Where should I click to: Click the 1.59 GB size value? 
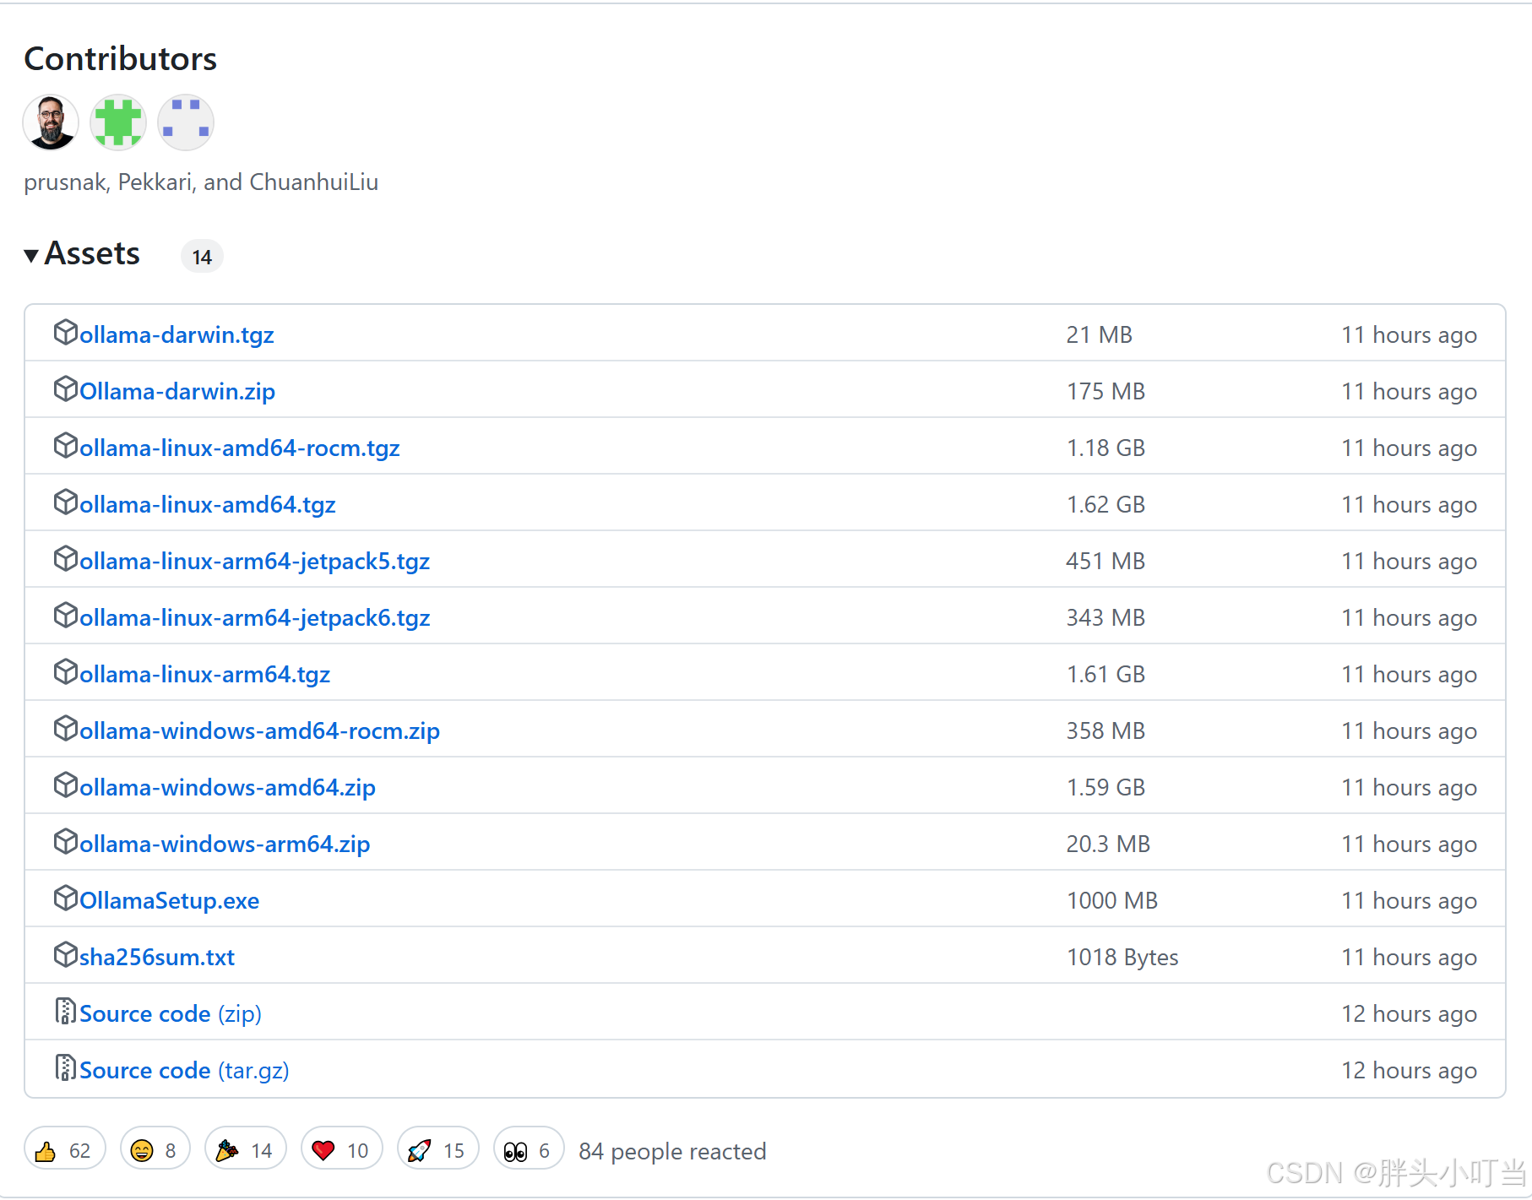[x=1106, y=787]
